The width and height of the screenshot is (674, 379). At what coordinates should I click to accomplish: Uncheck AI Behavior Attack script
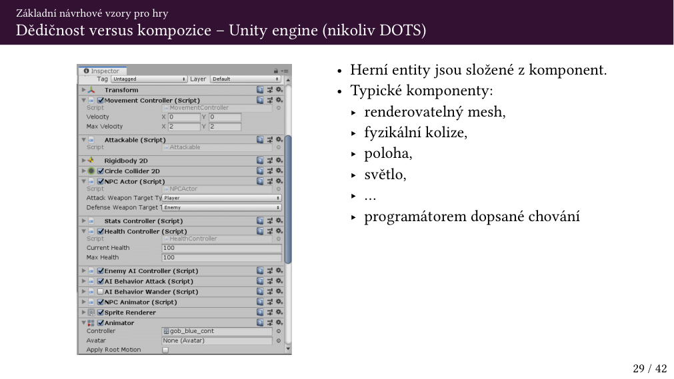click(101, 281)
